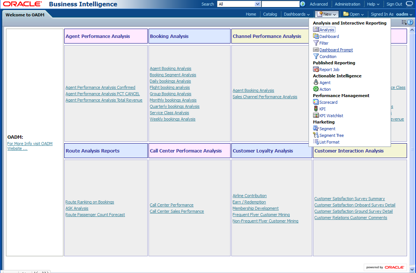416x273 pixels.
Task: Click the green search go button
Action: point(303,4)
